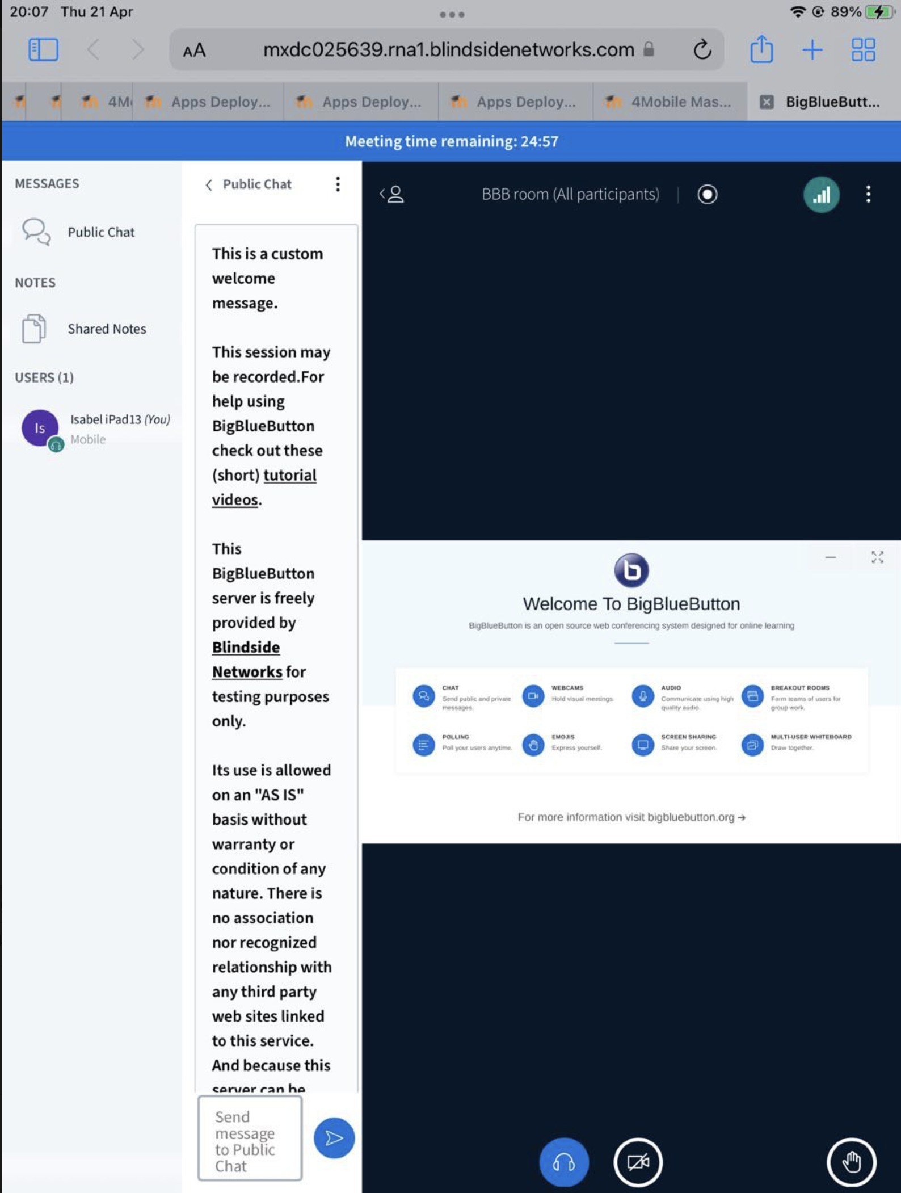Follow the tutorial videos link
The width and height of the screenshot is (901, 1193).
tap(264, 487)
